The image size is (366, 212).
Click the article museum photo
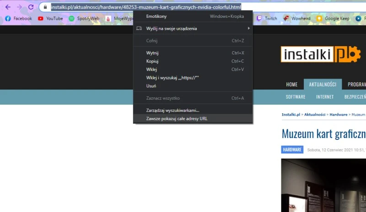click(x=323, y=185)
